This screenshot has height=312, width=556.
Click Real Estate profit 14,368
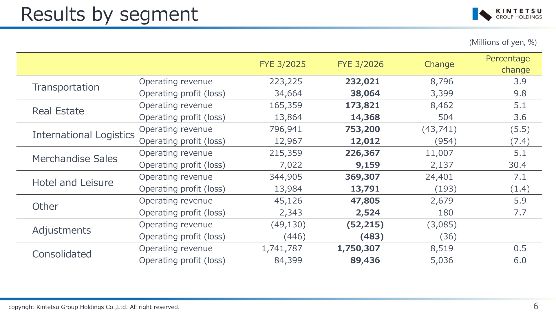[x=365, y=117]
